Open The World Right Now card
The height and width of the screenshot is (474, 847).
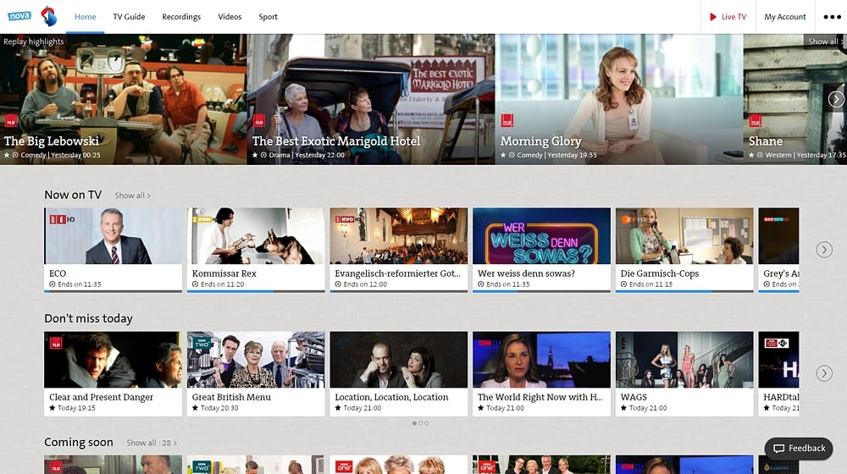pos(542,373)
